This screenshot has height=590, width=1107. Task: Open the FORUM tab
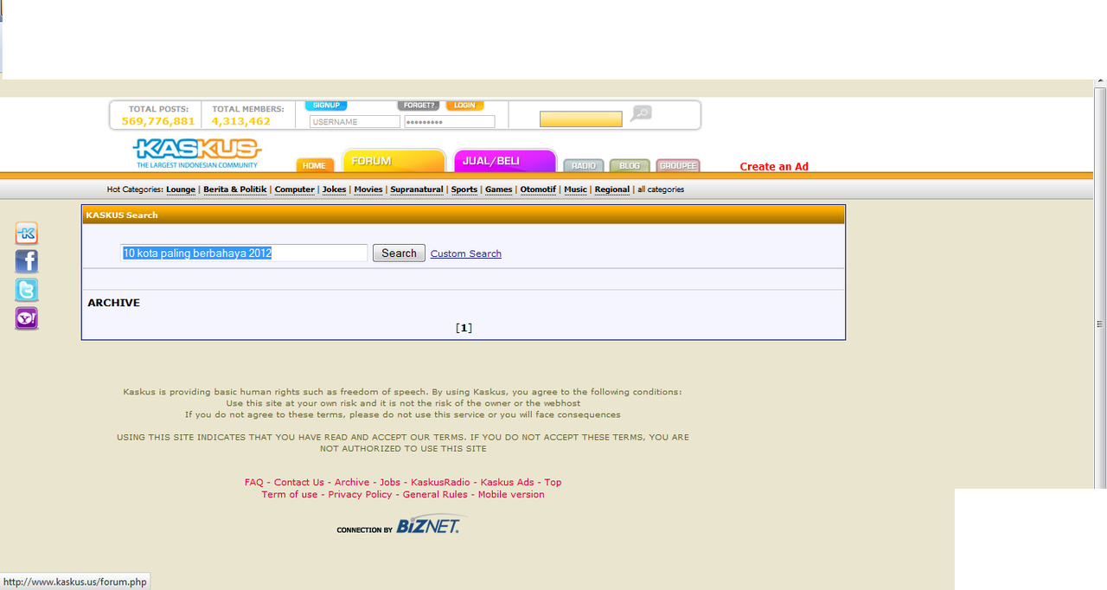click(394, 161)
